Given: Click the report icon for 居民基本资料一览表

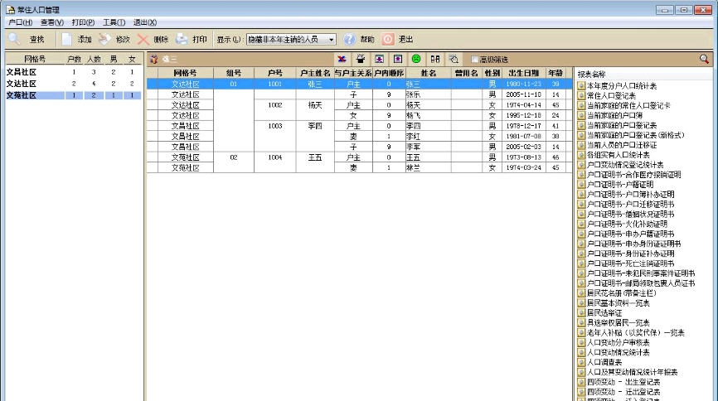Looking at the screenshot, I should 581,303.
